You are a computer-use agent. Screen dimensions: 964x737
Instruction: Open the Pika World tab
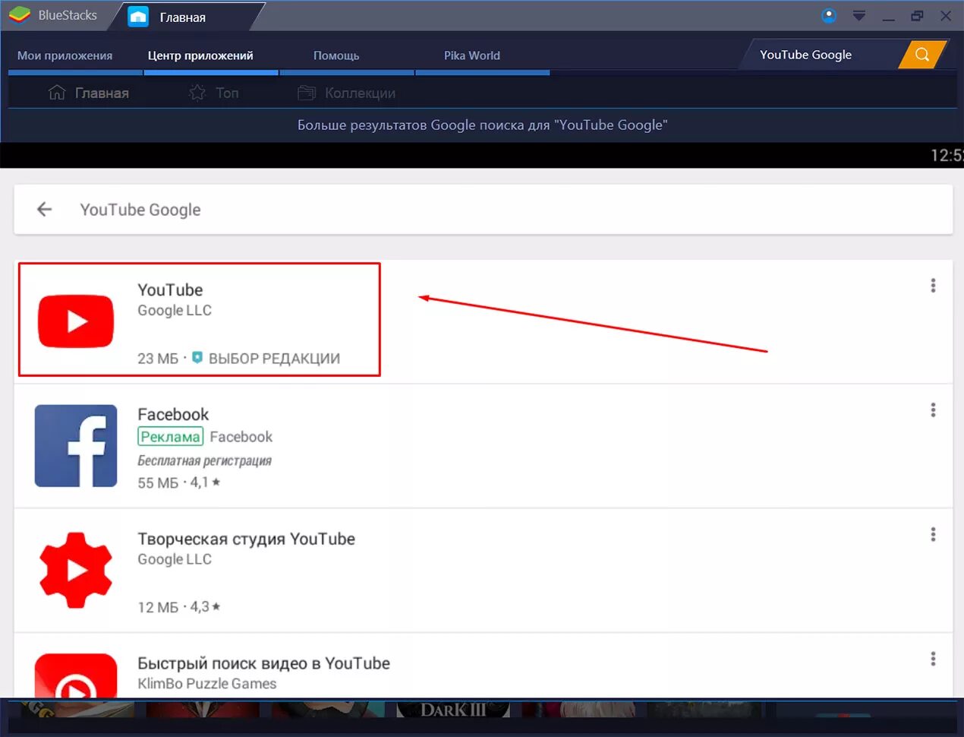tap(472, 55)
